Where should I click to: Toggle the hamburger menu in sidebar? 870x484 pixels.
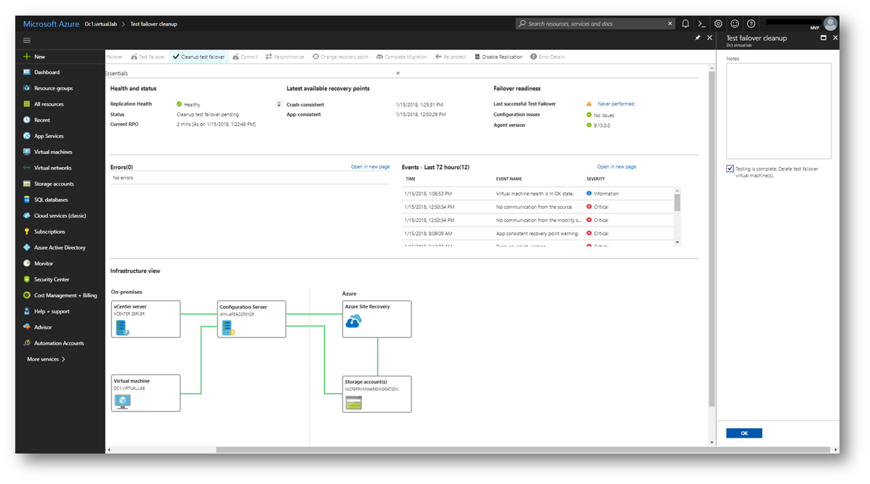coord(27,41)
